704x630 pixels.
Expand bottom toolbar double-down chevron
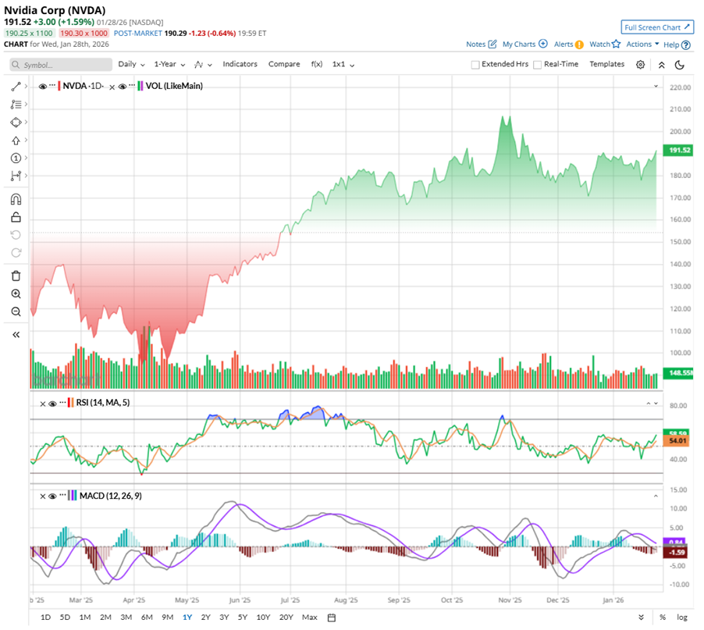pyautogui.click(x=641, y=618)
